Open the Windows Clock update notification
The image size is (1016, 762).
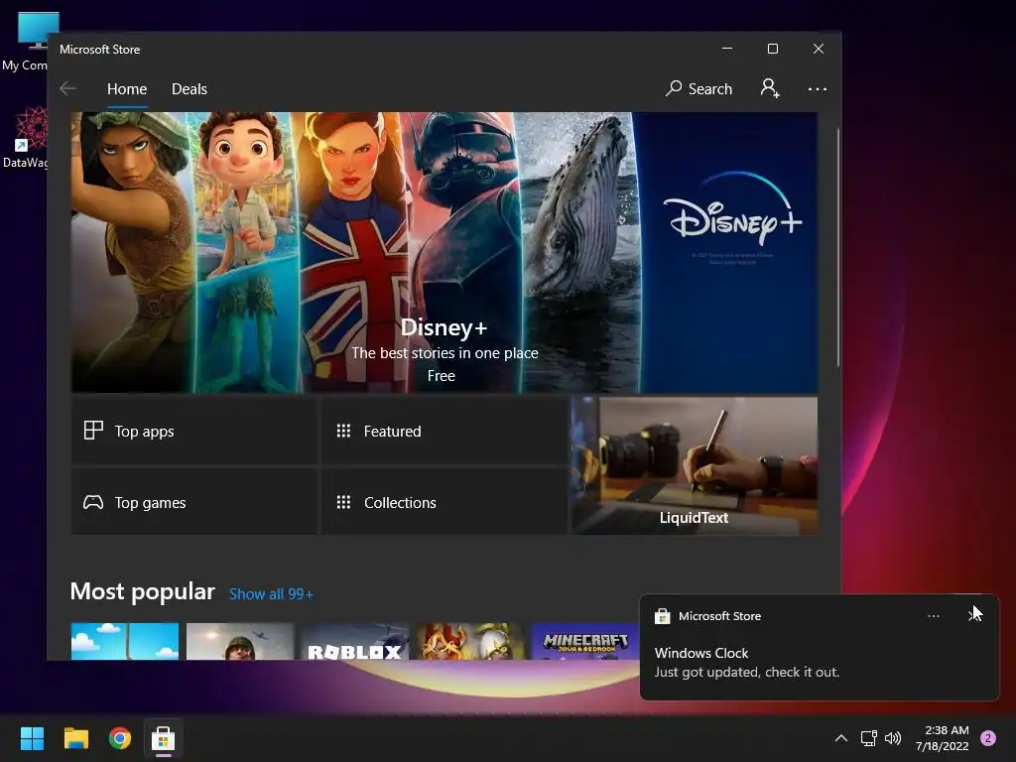(819, 647)
